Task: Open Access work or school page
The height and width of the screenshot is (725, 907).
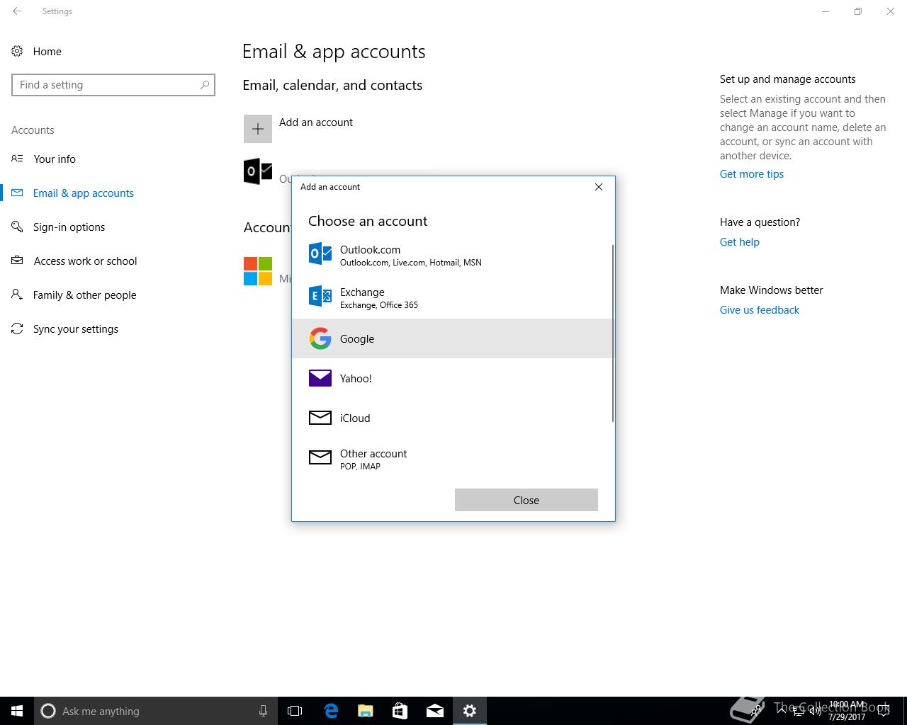Action: tap(74, 261)
